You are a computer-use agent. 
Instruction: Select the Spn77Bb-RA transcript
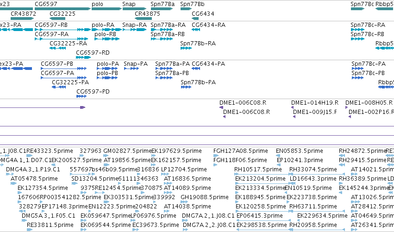186,48
